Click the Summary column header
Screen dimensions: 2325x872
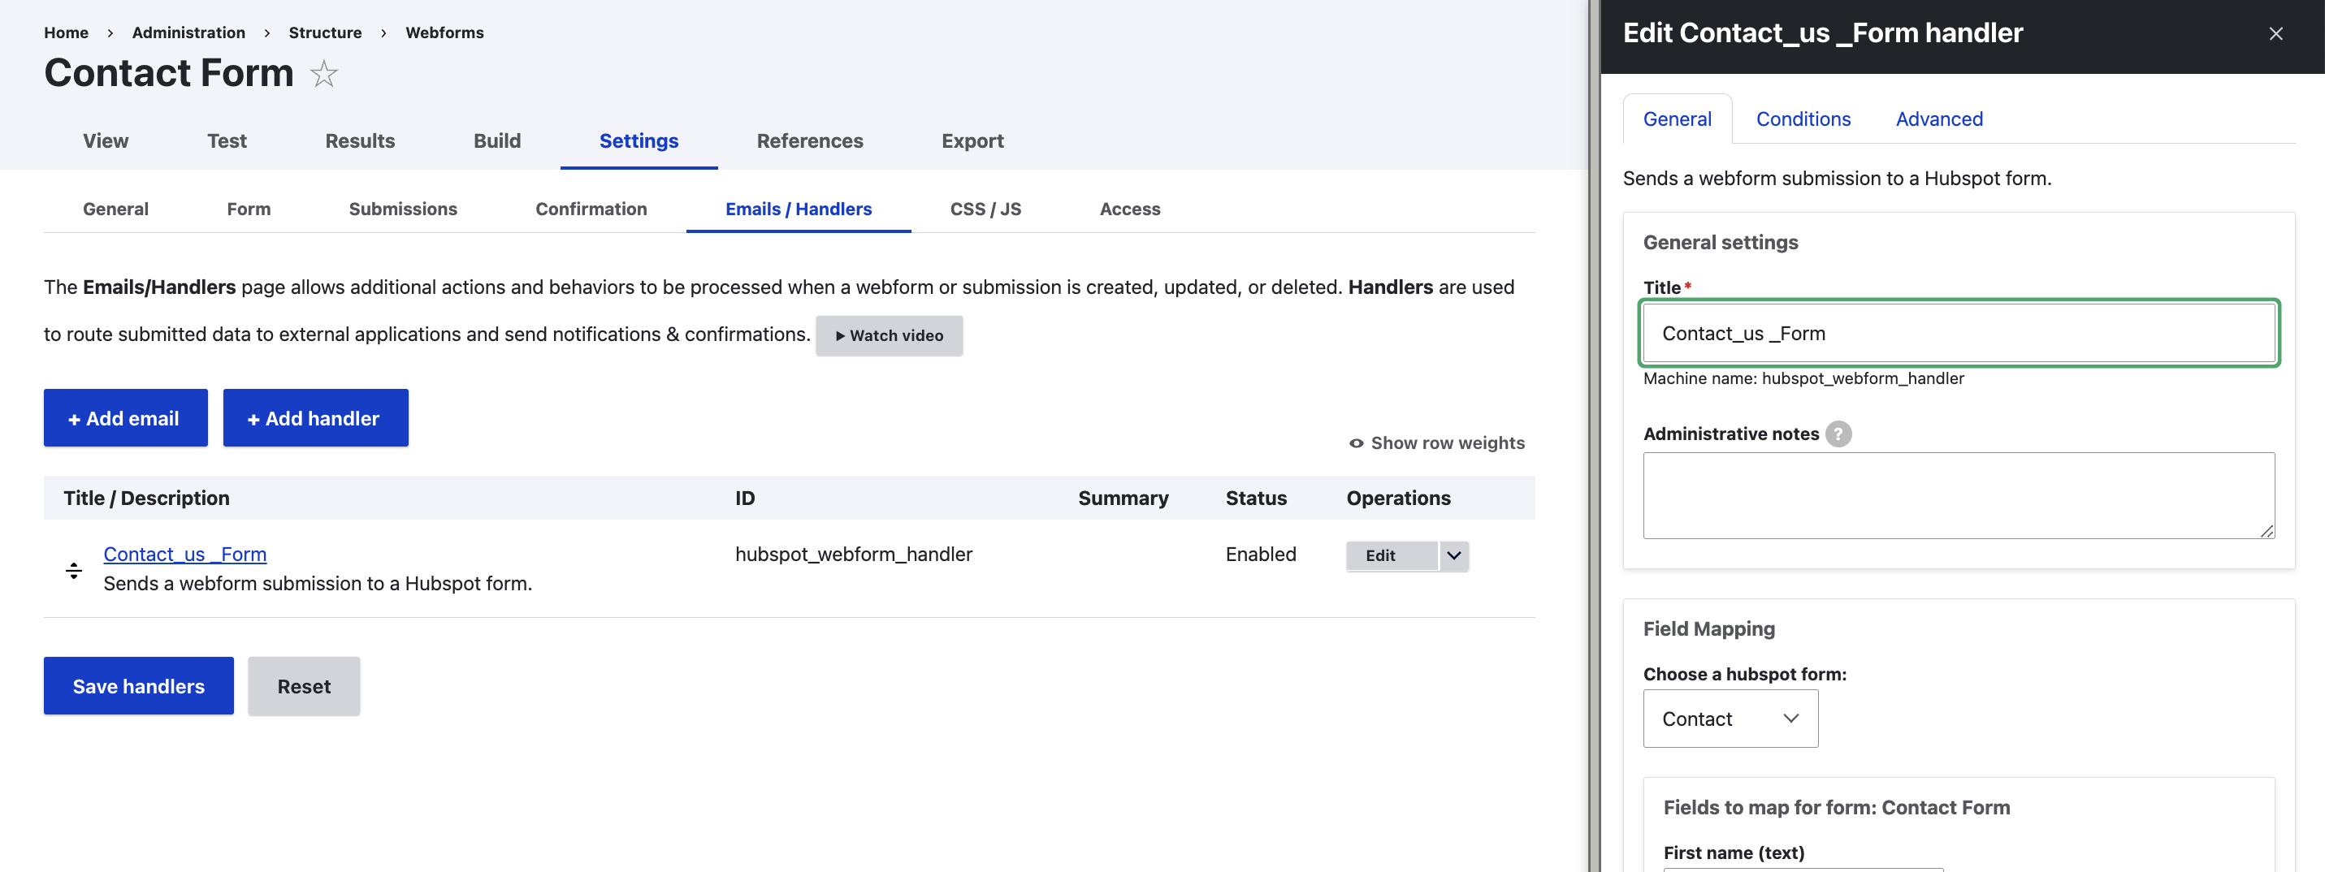pos(1123,498)
